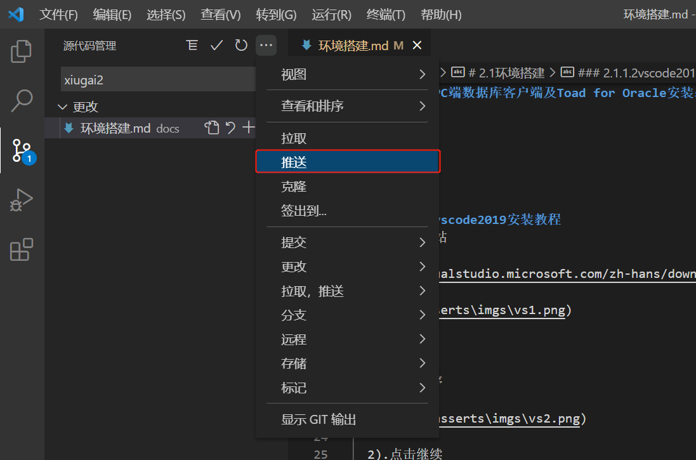Select 推送 from the menu

347,162
